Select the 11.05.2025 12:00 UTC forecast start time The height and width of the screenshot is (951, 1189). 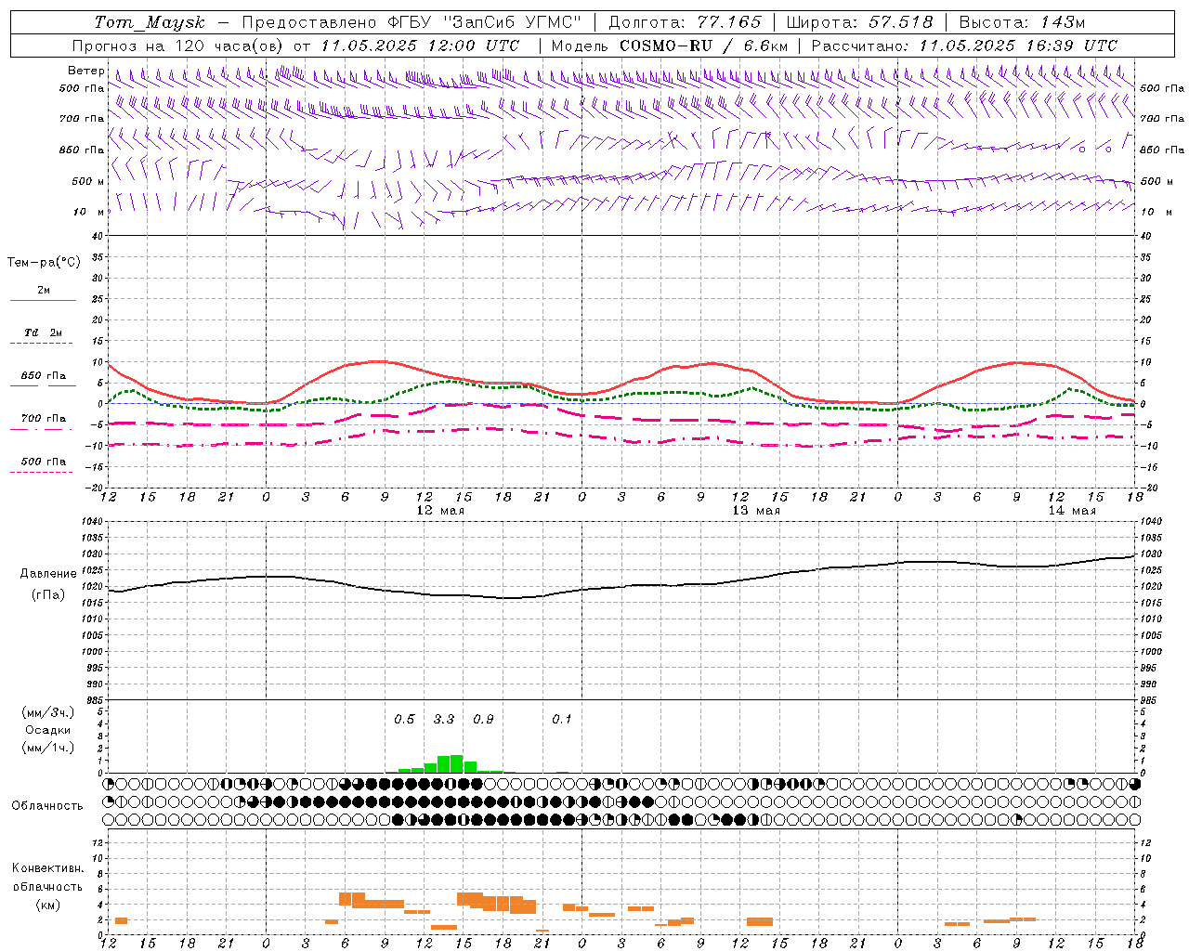[420, 46]
